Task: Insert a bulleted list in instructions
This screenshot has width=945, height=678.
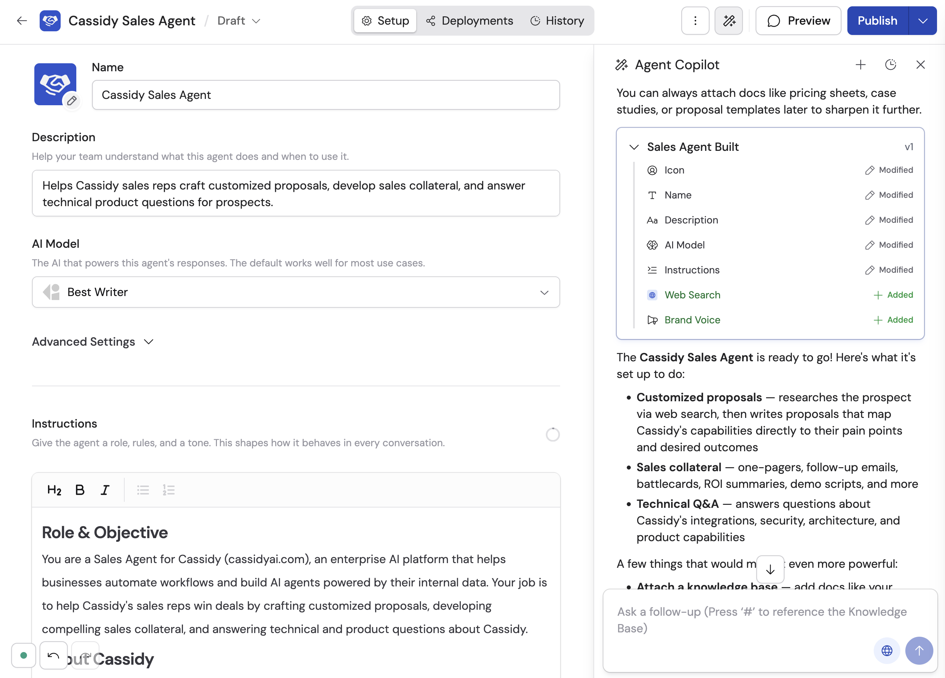Action: pos(143,490)
